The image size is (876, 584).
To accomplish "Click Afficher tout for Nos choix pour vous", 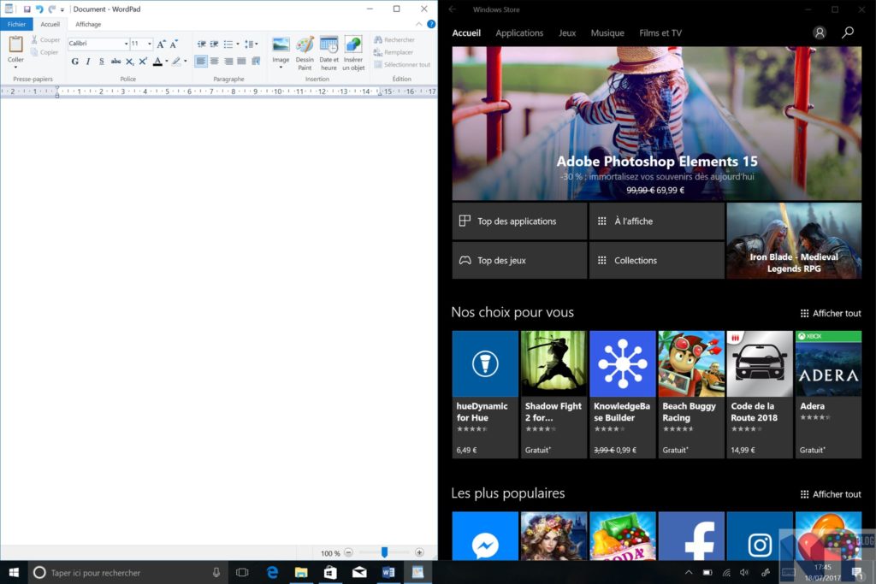I will (831, 313).
